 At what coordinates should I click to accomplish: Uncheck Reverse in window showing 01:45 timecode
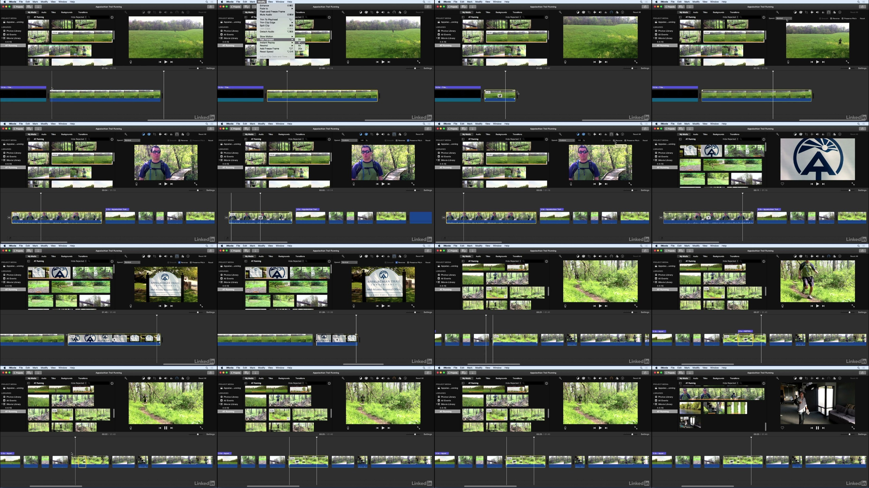click(x=180, y=262)
